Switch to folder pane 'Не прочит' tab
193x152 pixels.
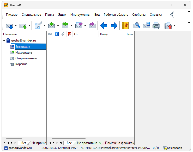39,143
